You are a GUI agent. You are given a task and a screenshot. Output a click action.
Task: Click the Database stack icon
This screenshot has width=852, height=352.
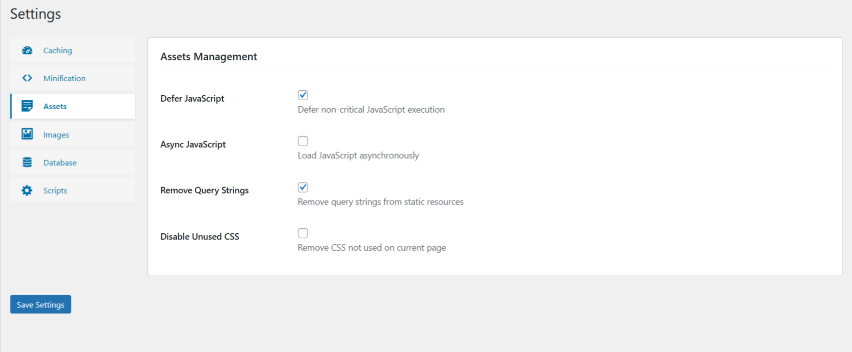coord(26,162)
